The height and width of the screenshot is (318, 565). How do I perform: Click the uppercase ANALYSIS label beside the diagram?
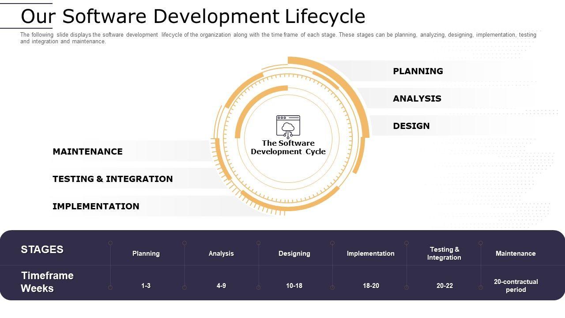click(417, 98)
